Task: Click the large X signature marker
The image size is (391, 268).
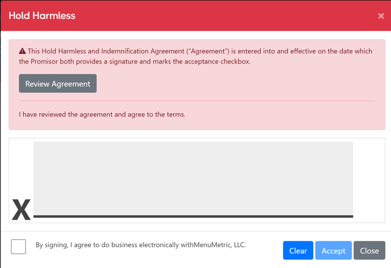Action: [x=21, y=210]
